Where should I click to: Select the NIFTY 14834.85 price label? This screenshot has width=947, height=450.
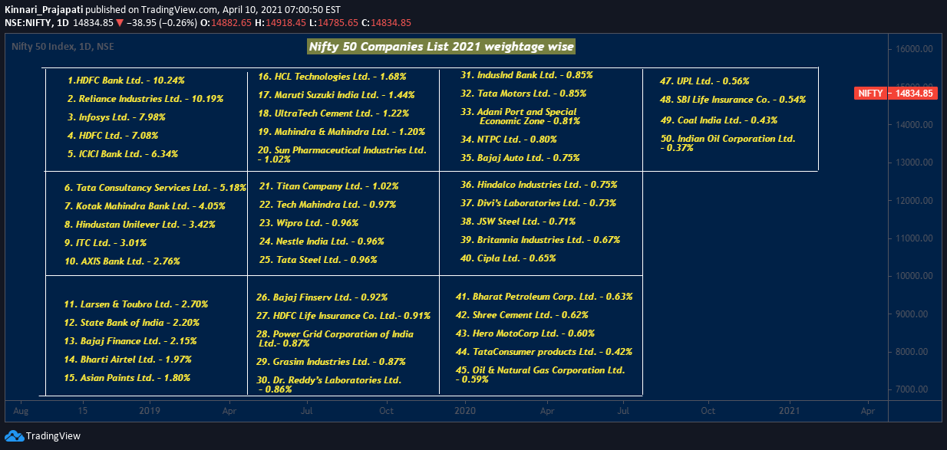pos(897,94)
